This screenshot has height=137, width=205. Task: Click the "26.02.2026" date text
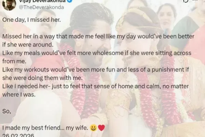pyautogui.click(x=18, y=135)
